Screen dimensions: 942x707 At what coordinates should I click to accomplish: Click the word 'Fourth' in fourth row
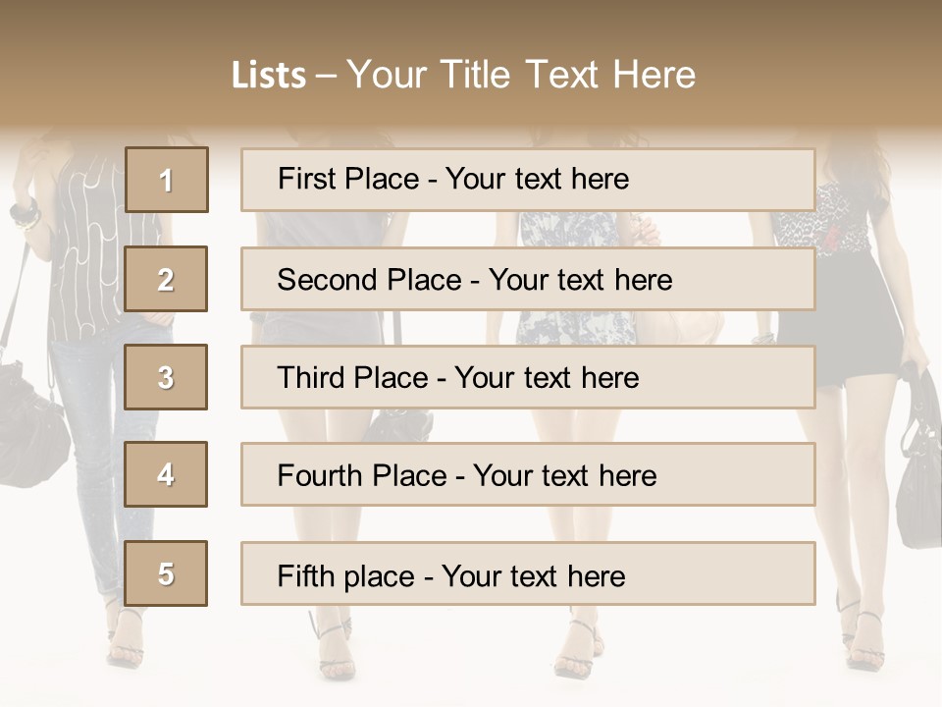319,475
